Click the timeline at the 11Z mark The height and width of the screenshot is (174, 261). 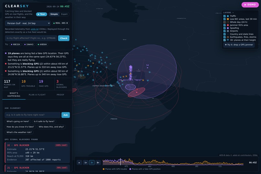tap(220, 166)
